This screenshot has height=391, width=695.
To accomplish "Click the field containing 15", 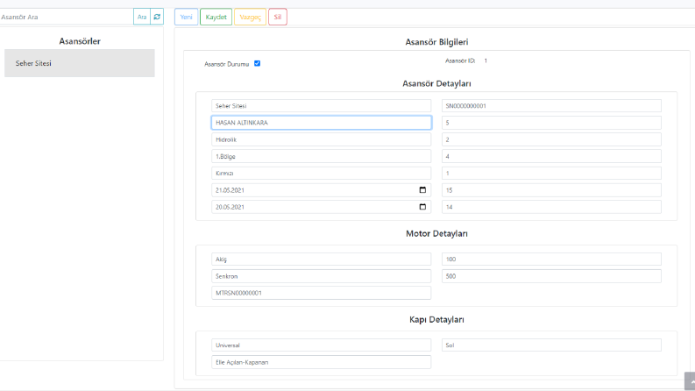I will [551, 190].
